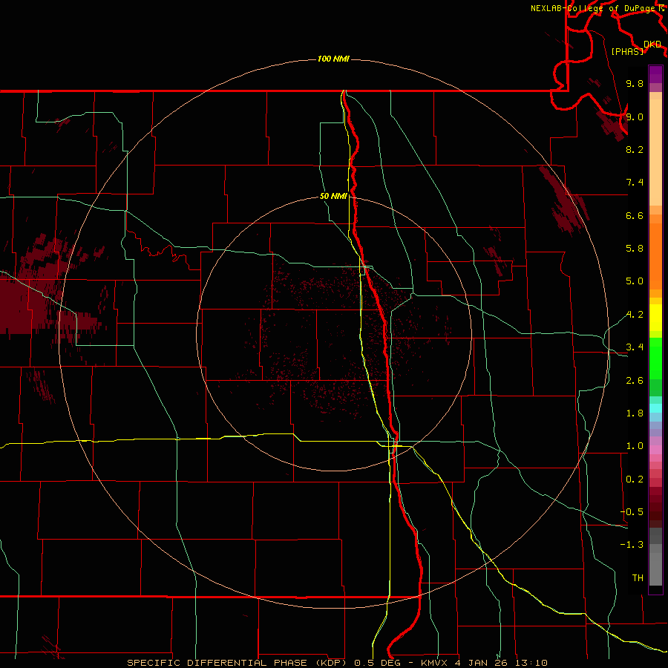Click the -1.3 value on the color scale
Image resolution: width=668 pixels, height=668 pixels.
coord(632,545)
